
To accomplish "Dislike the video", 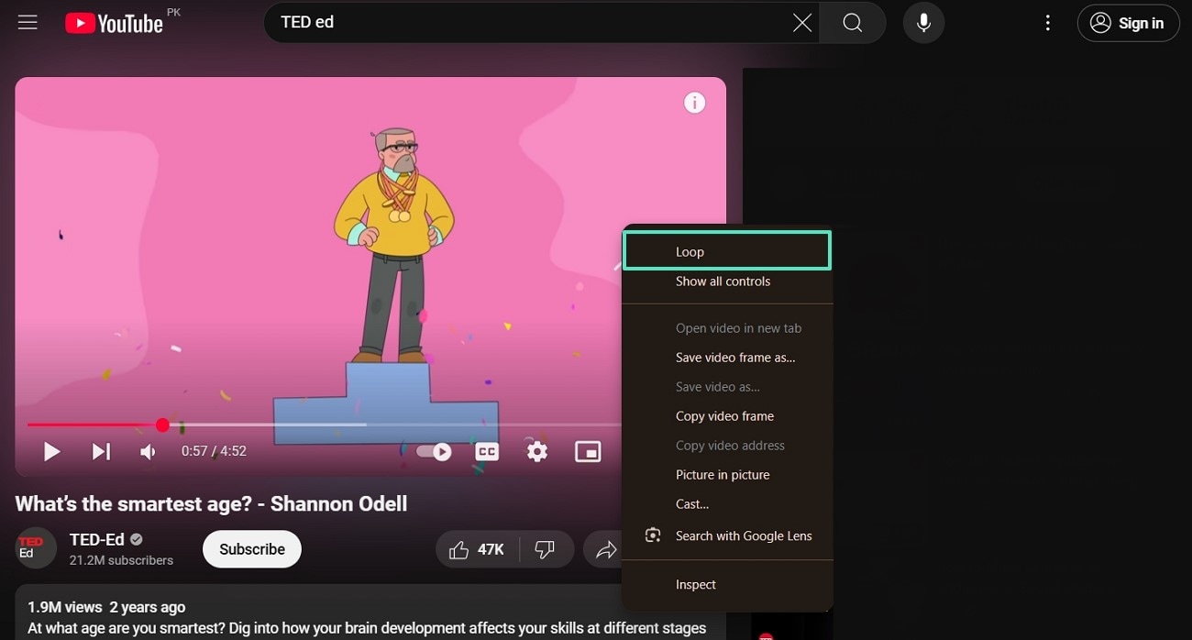I will coord(546,549).
